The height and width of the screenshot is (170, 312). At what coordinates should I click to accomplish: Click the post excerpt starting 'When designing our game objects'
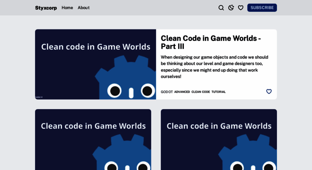tap(214, 67)
